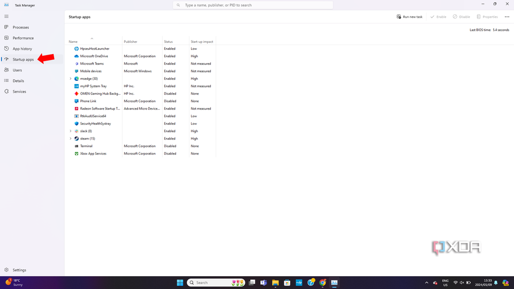
Task: Click the slack app icon
Action: click(77, 131)
